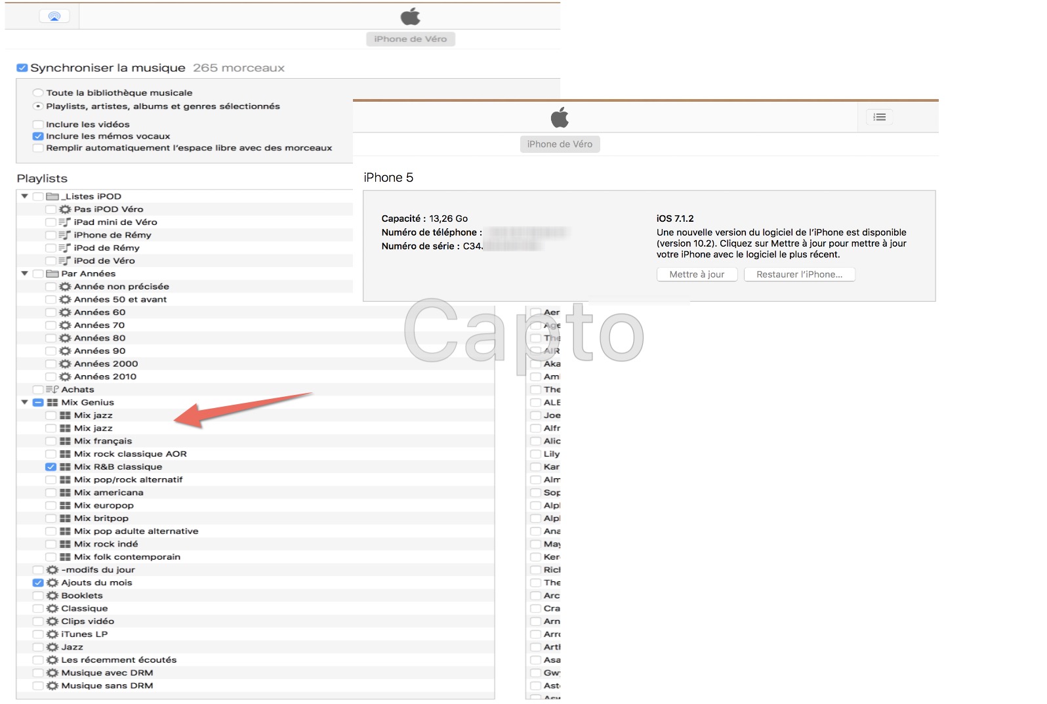Screen dimensions: 1047x704
Task: Toggle the Mix Genius group checkbox
Action: 38,402
